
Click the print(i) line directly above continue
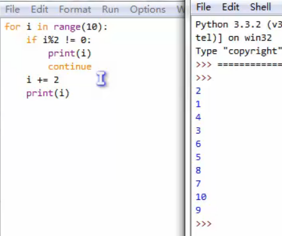70,54
